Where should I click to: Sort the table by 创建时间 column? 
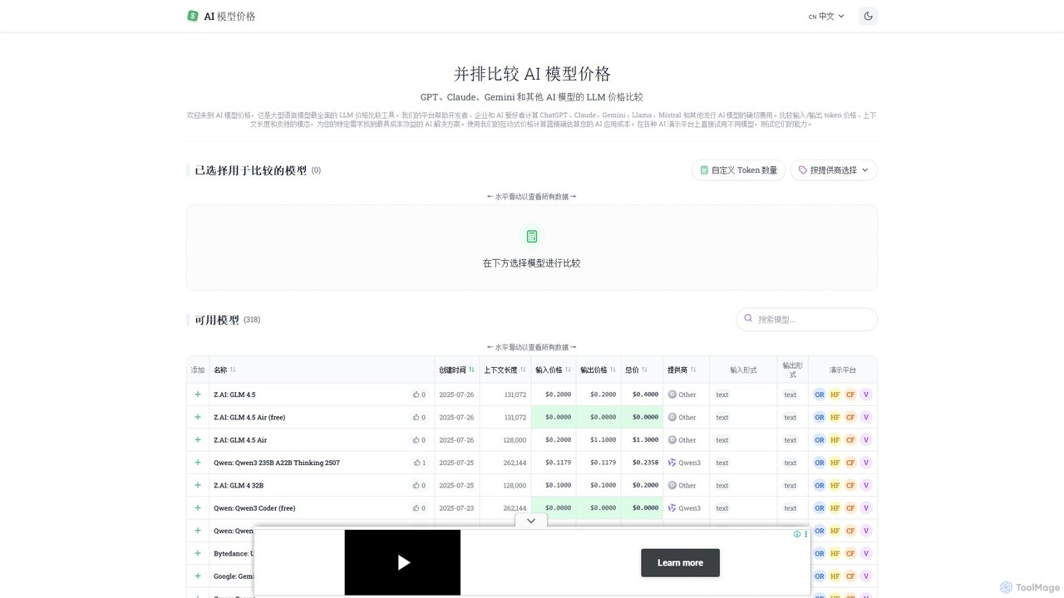[456, 370]
